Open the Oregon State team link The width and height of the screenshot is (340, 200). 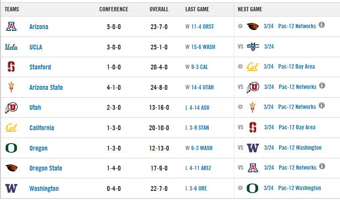(x=46, y=168)
